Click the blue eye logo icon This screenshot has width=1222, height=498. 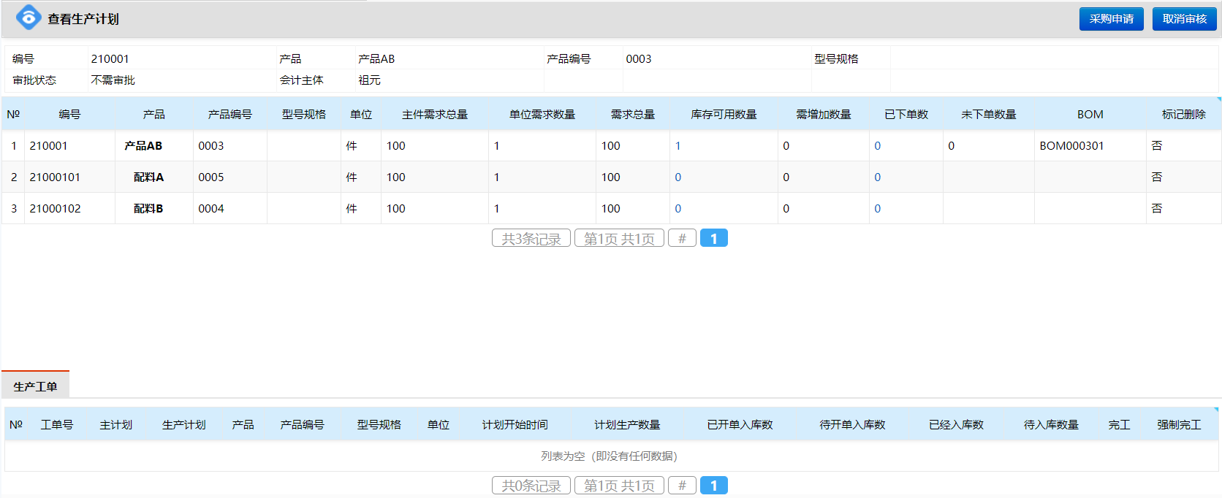(x=29, y=18)
